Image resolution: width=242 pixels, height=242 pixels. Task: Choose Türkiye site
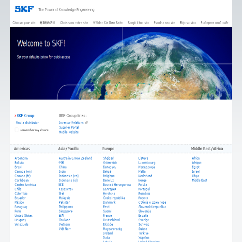pos(143,233)
